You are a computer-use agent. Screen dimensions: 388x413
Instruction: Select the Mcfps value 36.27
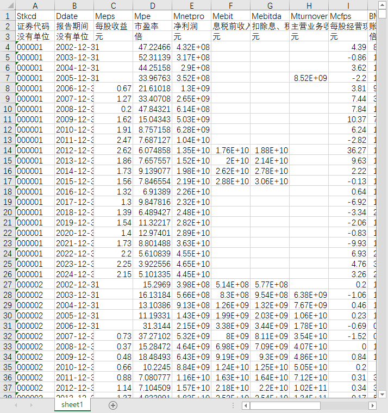click(x=348, y=151)
